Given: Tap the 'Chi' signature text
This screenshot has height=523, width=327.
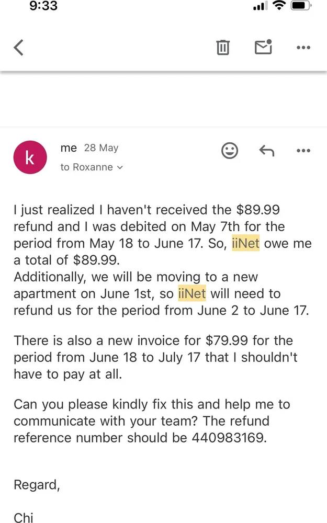Looking at the screenshot, I should tap(24, 517).
